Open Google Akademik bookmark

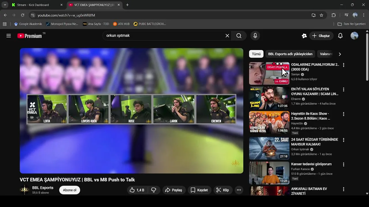pyautogui.click(x=28, y=24)
